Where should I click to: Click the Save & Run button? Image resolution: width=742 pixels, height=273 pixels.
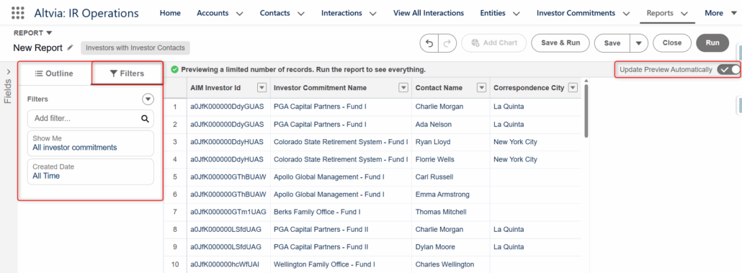[x=560, y=43]
